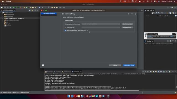Screen dimensions: 177x99
Task: Select Workspace default JRE radio option
Action: click(x=65, y=31)
